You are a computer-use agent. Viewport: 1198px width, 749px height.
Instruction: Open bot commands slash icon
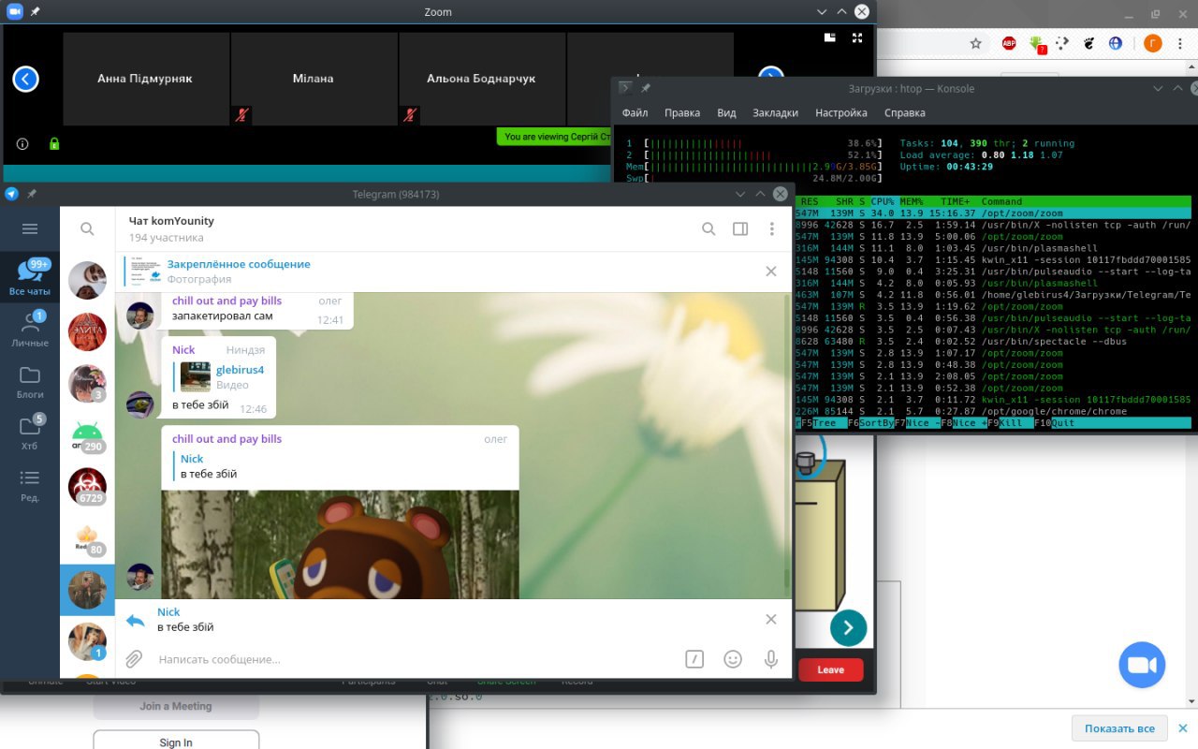click(x=694, y=659)
